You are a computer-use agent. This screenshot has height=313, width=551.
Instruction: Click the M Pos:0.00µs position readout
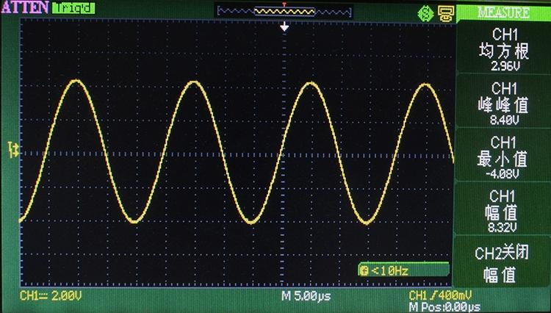[444, 306]
